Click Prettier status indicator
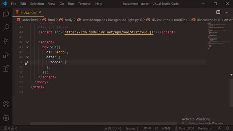The width and height of the screenshot is (233, 131). click(206, 128)
